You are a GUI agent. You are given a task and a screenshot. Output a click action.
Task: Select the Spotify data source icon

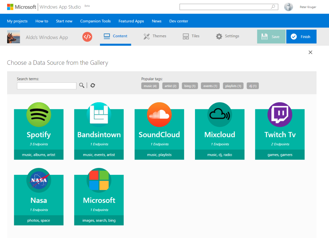38,115
